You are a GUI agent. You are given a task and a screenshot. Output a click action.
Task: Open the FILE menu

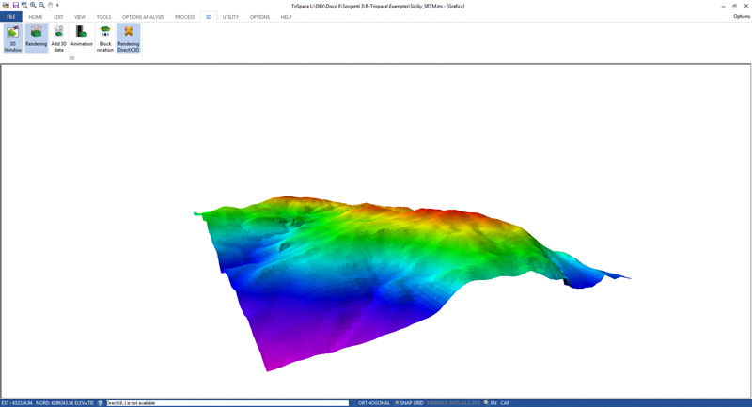point(11,17)
